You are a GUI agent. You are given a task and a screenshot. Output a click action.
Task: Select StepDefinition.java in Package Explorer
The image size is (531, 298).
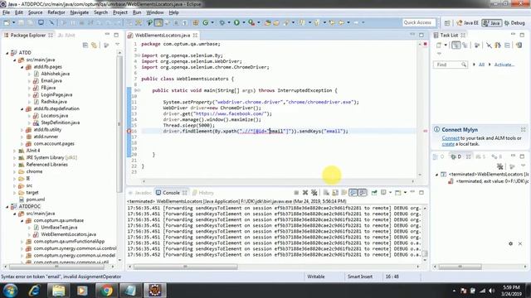pos(61,123)
